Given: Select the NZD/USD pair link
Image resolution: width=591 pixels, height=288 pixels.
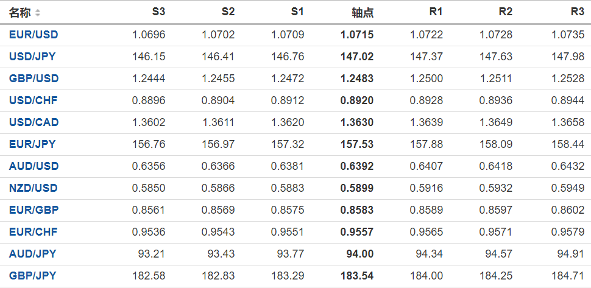Looking at the screenshot, I should coord(34,188).
